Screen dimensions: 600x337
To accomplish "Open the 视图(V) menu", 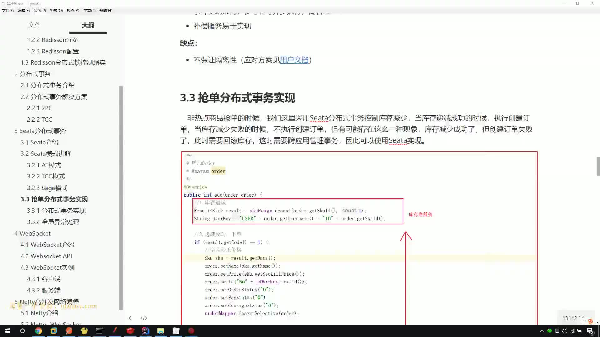I will (73, 11).
